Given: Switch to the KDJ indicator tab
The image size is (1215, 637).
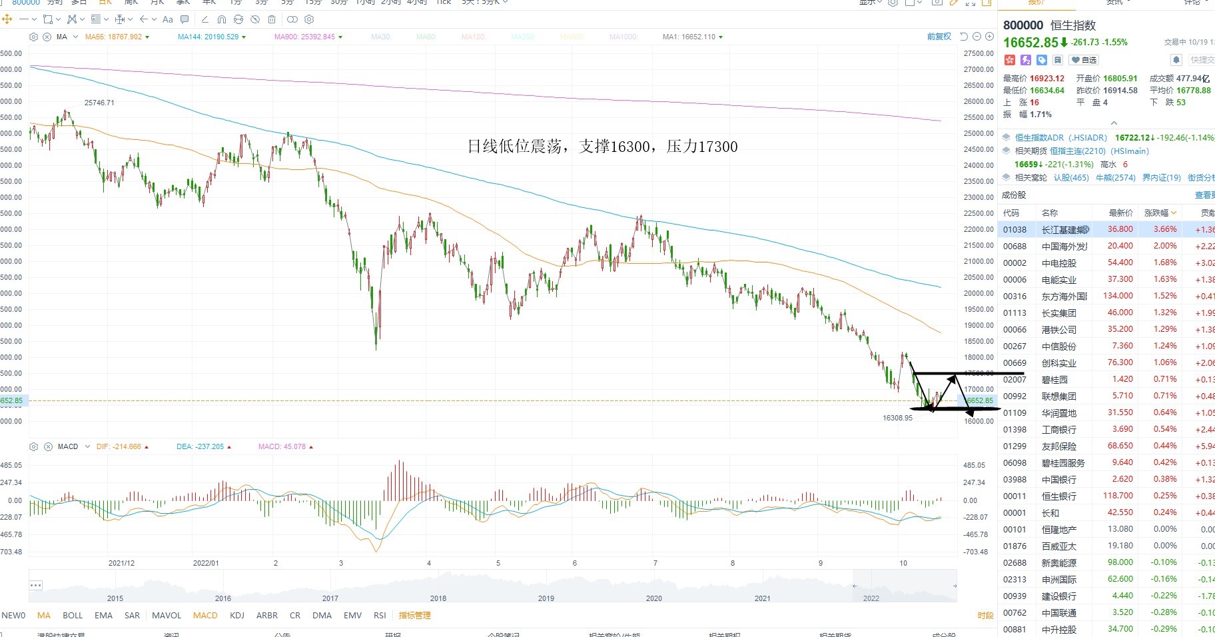Looking at the screenshot, I should [x=237, y=615].
